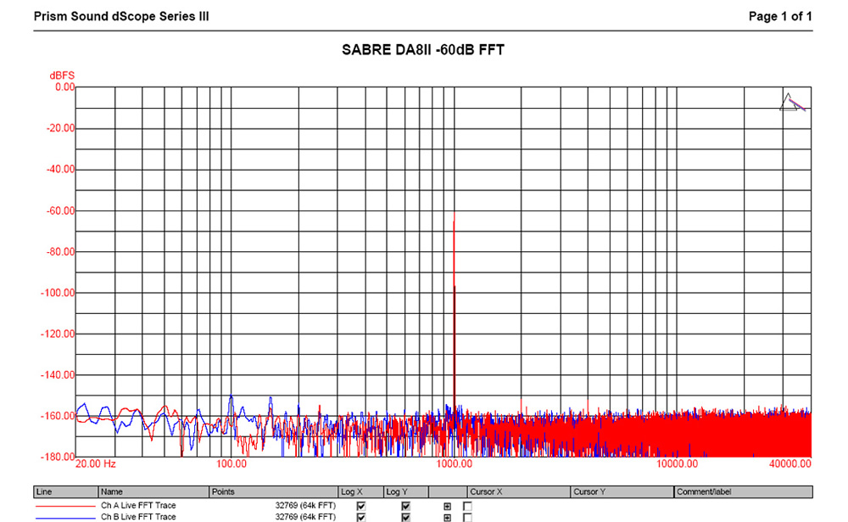Click the Log Y column header
Screen dimensions: 848x522
[405, 491]
